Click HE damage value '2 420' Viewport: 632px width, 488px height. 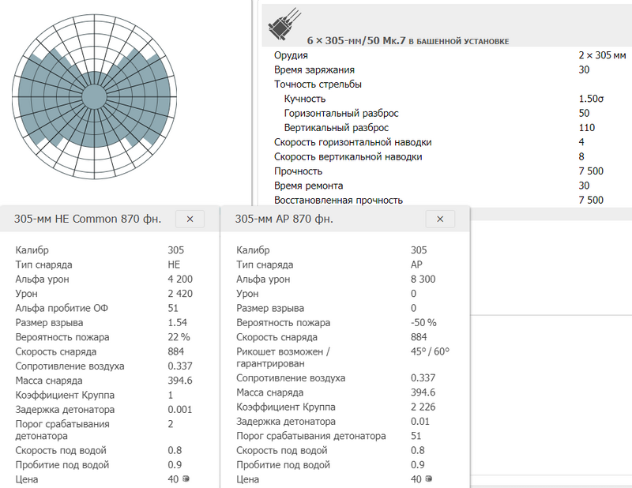pos(180,294)
